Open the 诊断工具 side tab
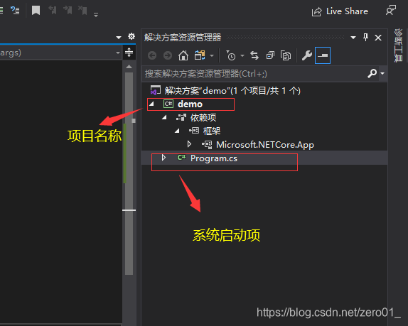The height and width of the screenshot is (326, 408). click(398, 45)
